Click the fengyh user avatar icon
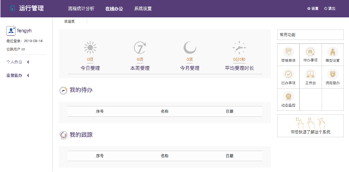 11,31
